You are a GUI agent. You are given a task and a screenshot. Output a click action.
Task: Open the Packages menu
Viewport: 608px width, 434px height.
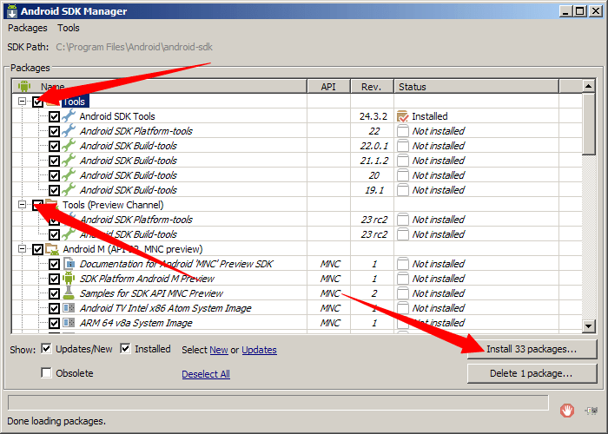[x=28, y=28]
